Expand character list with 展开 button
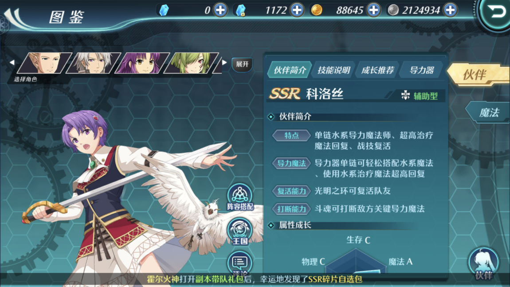 click(242, 64)
